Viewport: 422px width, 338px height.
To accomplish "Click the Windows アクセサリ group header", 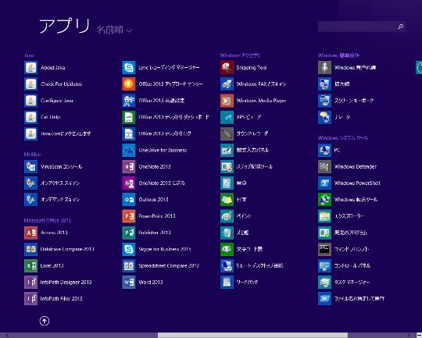I will click(240, 55).
